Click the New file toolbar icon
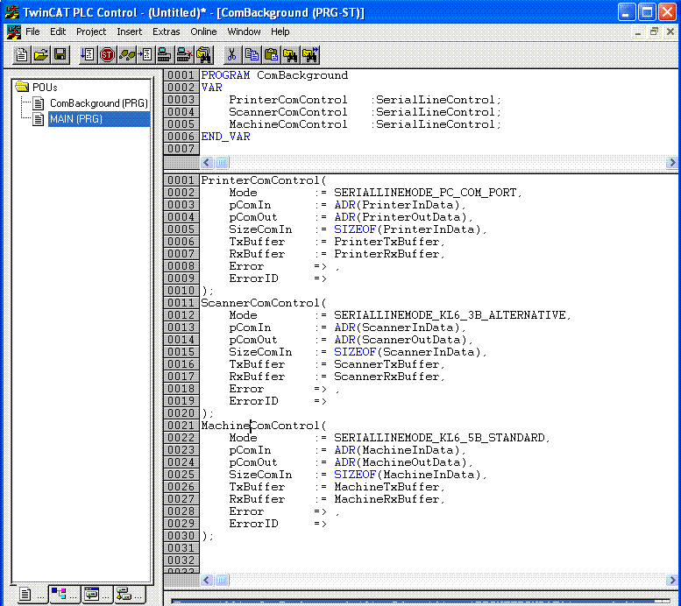Viewport: 681px width, 606px height. click(x=21, y=54)
